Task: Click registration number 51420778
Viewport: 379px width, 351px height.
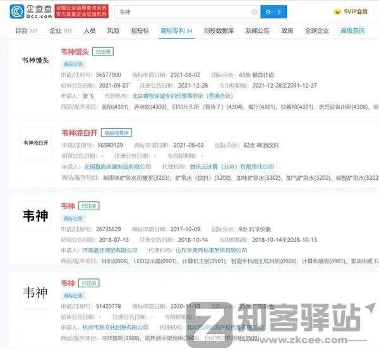Action: [x=108, y=306]
